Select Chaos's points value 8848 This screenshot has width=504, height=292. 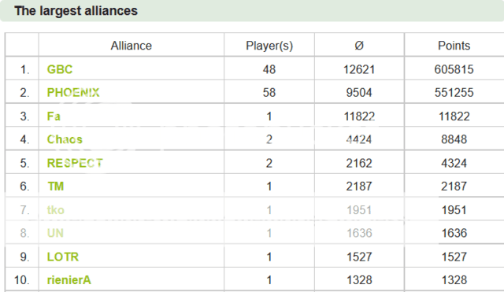454,139
